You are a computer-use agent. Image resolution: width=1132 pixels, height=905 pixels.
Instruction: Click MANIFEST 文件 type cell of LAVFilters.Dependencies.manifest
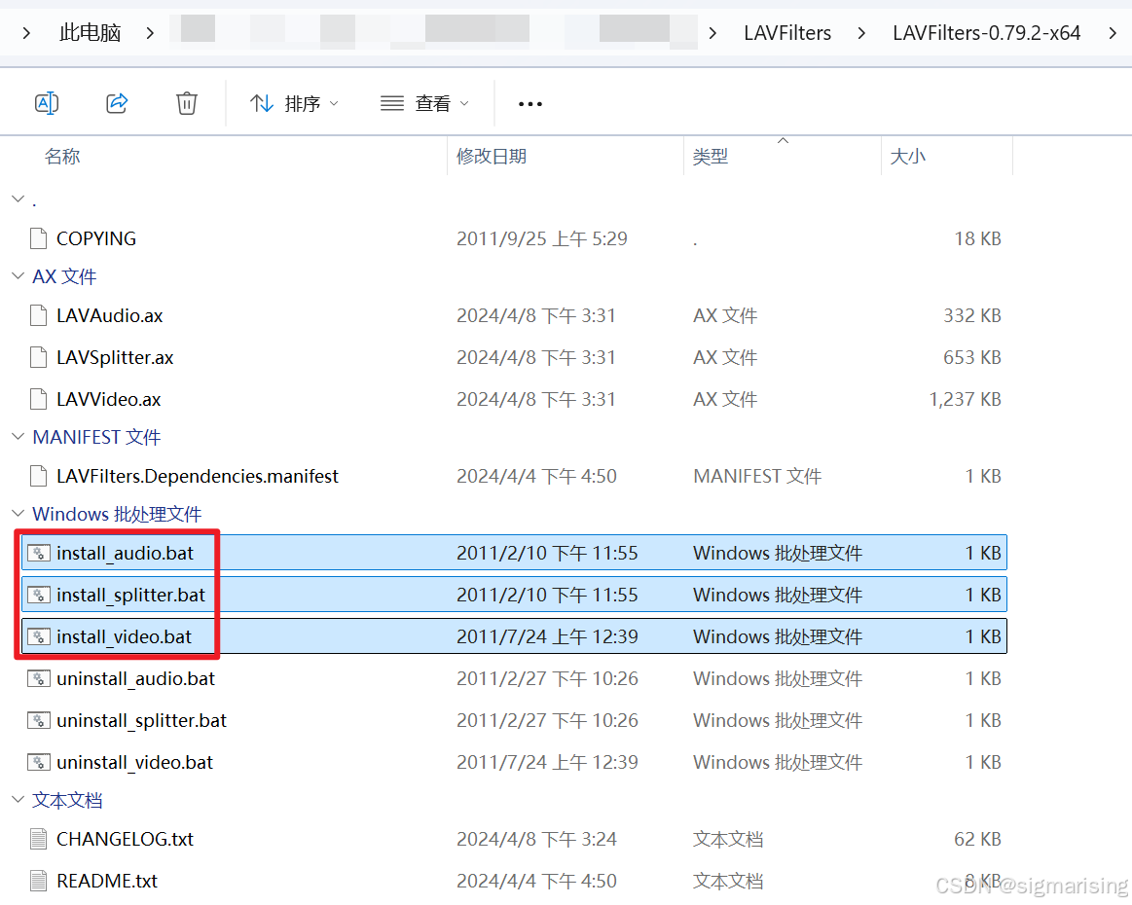757,476
